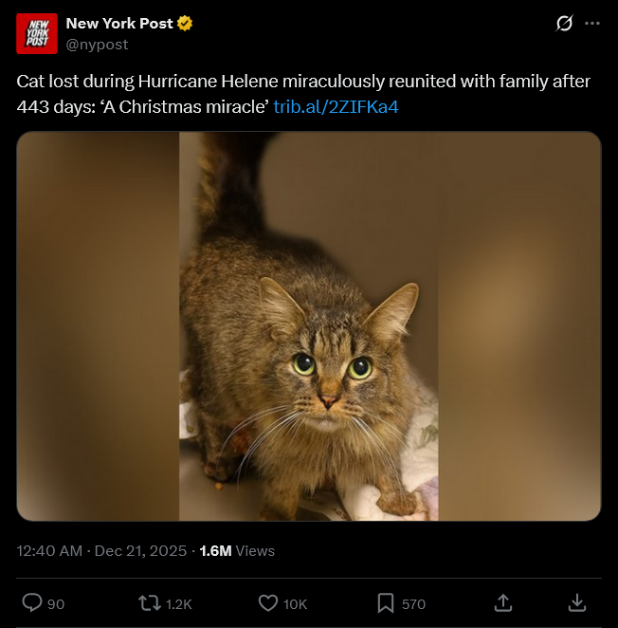Click the reply speech bubble icon
This screenshot has height=628, width=618.
click(31, 602)
